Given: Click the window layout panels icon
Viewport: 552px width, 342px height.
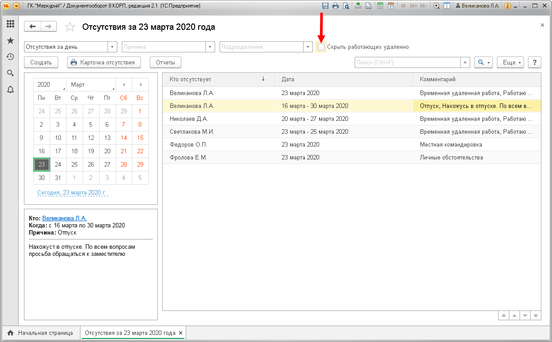Looking at the screenshot, I should [x=447, y=6].
